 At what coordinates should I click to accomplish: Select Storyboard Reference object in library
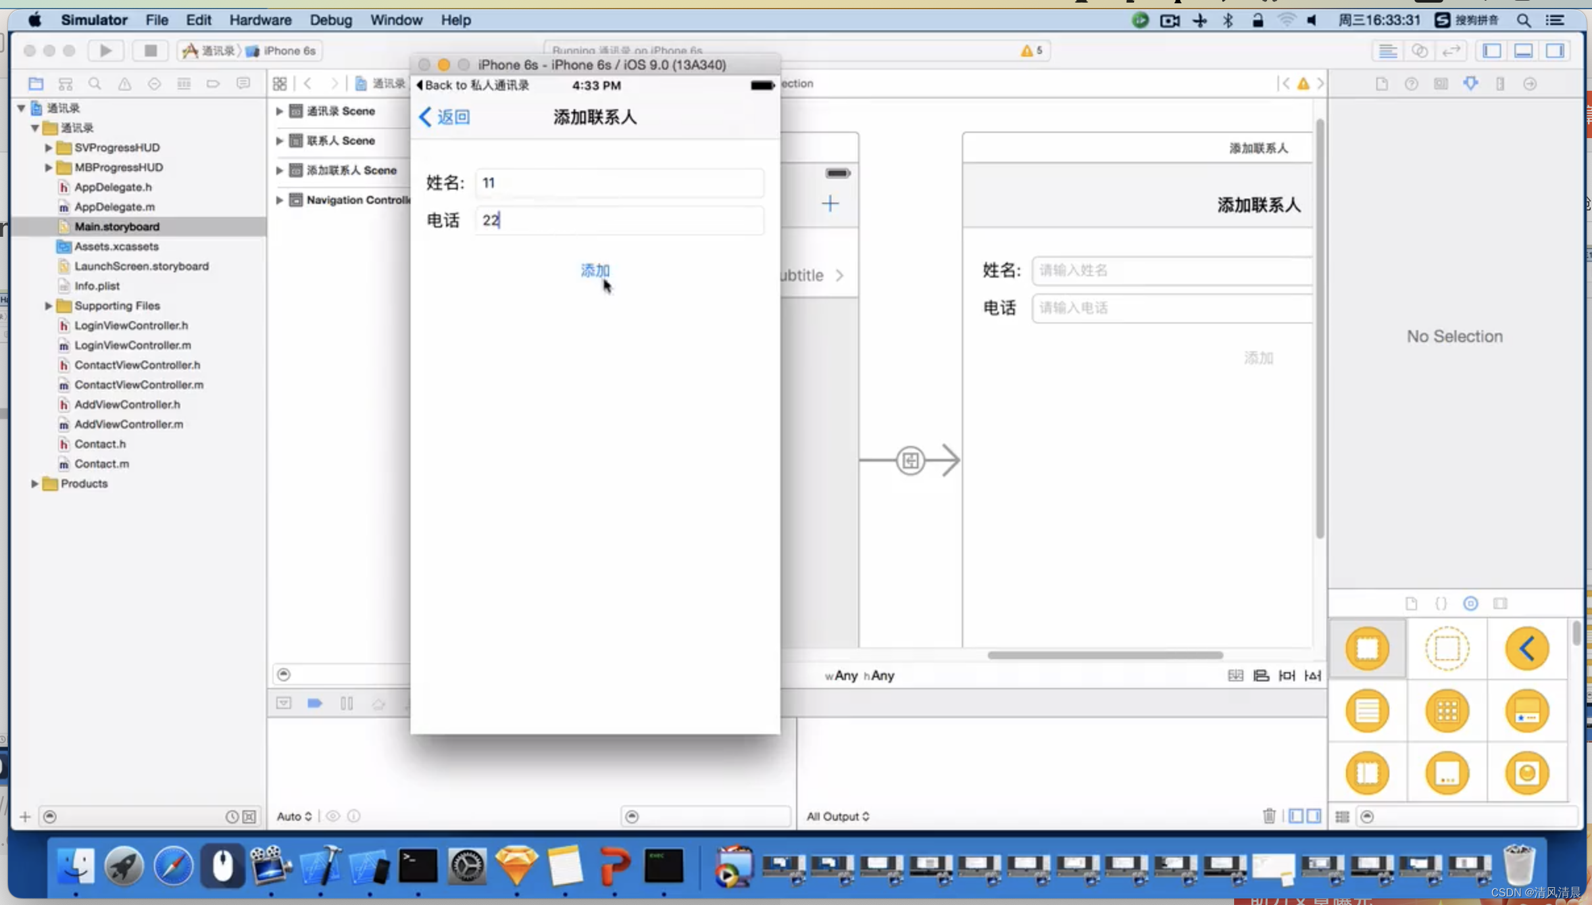1447,648
